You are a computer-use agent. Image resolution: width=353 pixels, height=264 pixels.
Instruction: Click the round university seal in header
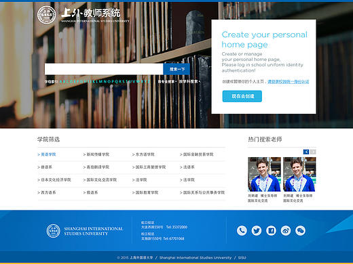[x=47, y=15]
